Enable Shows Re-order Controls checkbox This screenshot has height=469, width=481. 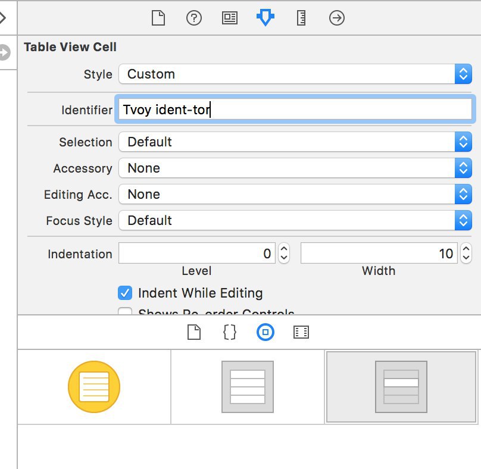(125, 311)
